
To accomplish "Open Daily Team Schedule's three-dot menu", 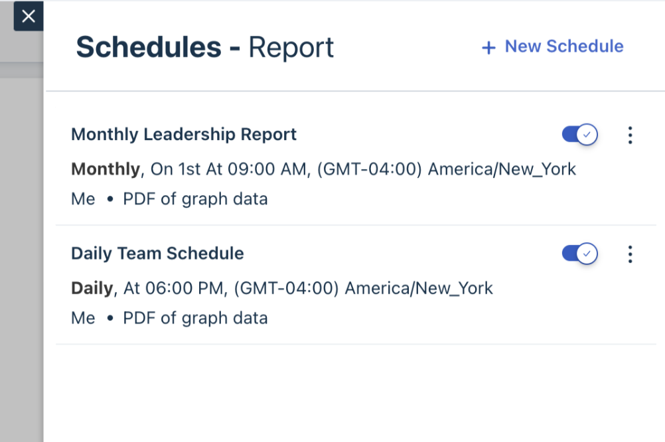I will (630, 254).
